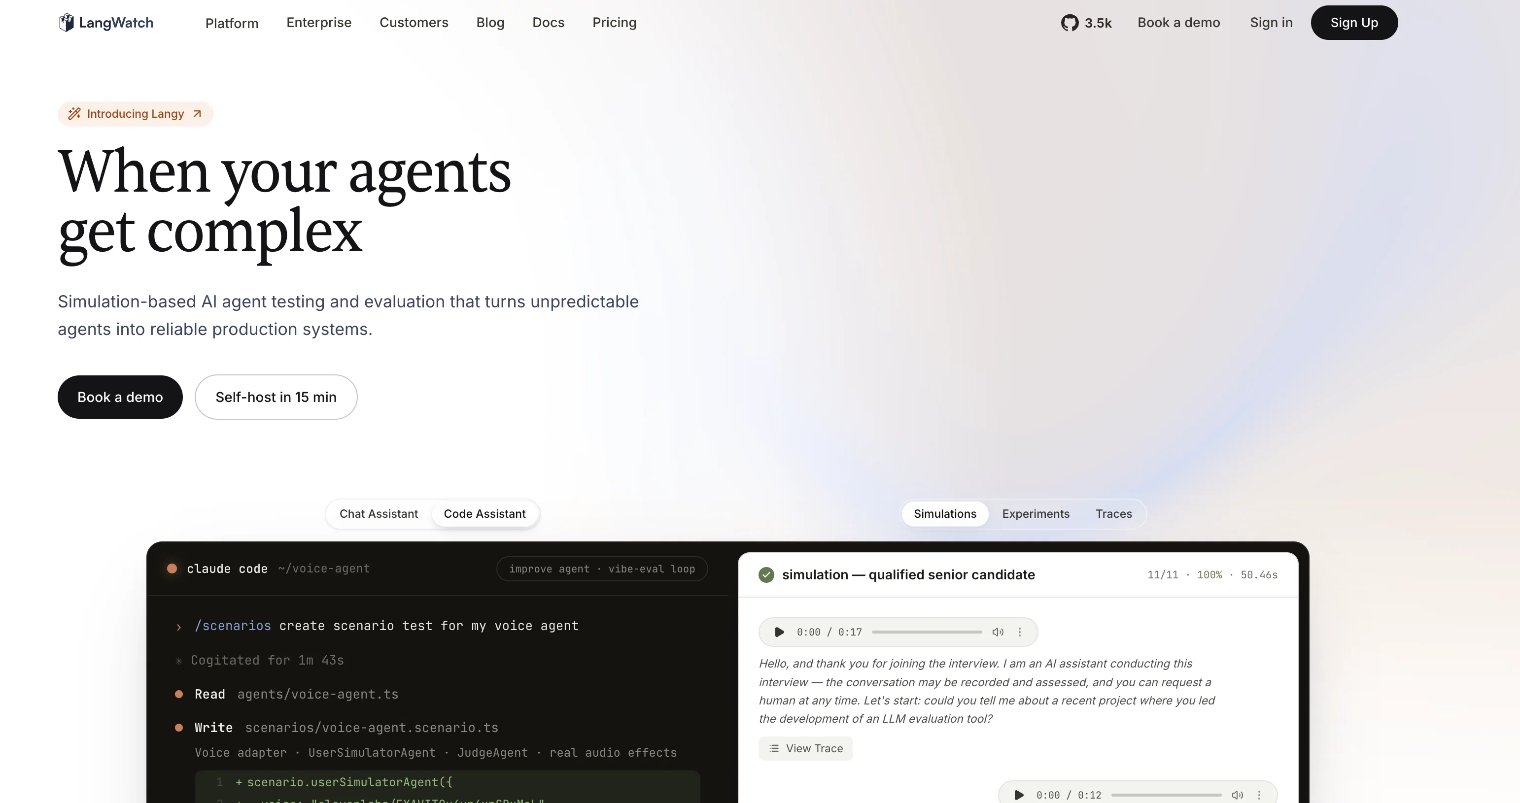The height and width of the screenshot is (803, 1520).
Task: Click Self-host in 15 min button
Action: point(276,397)
